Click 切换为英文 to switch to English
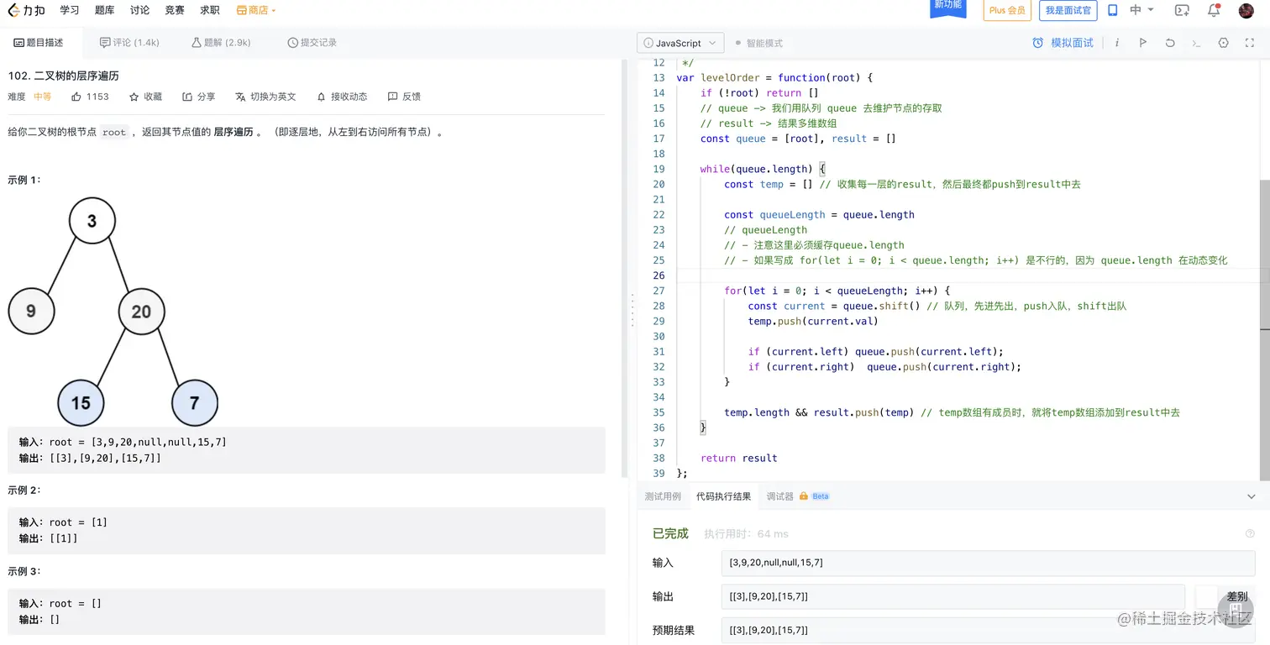 click(266, 97)
